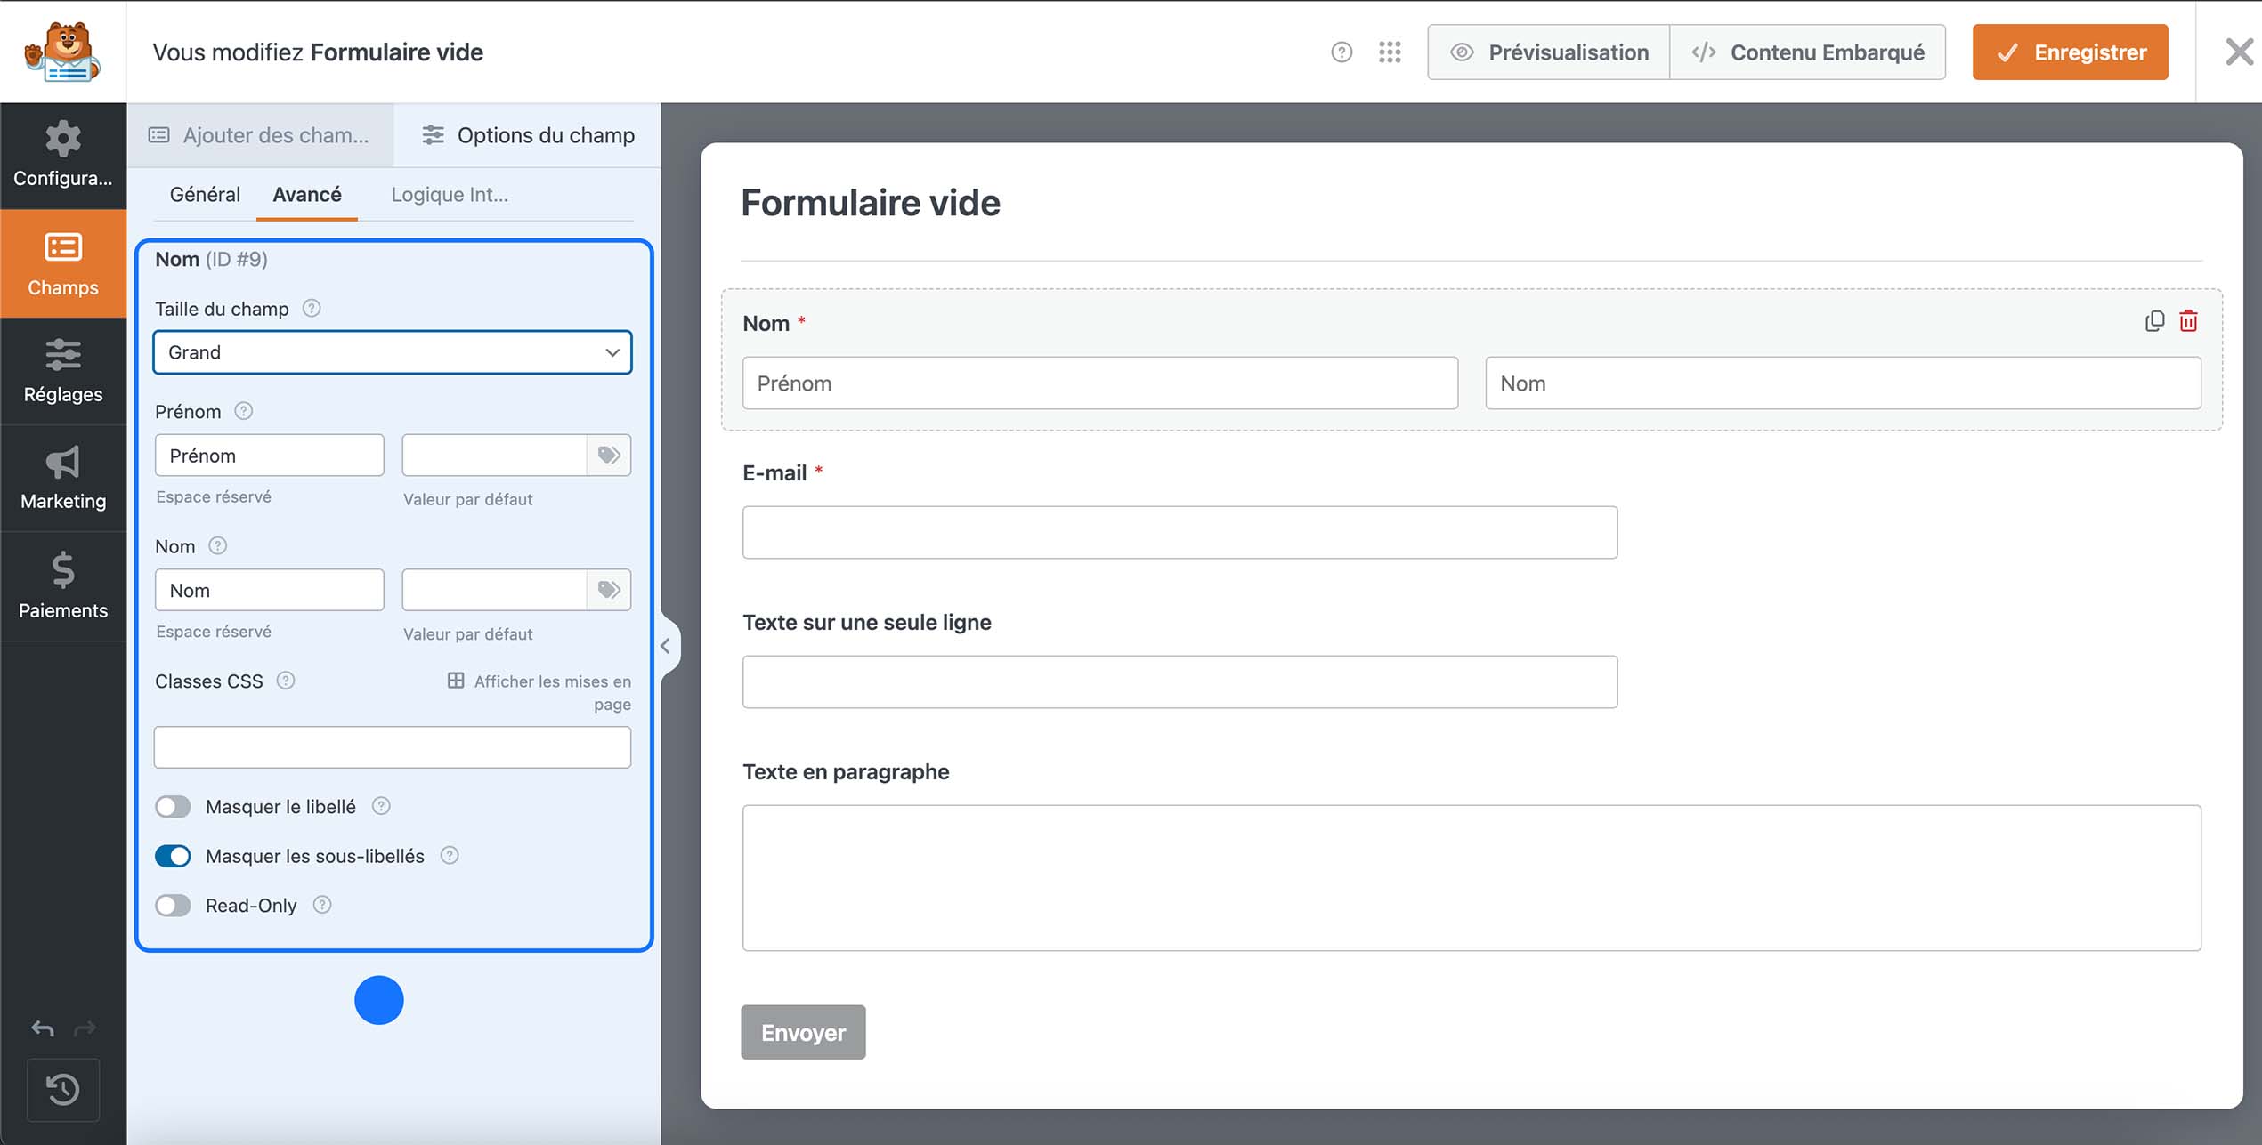Collapse the field options panel with the chevron
2262x1145 pixels.
click(666, 646)
